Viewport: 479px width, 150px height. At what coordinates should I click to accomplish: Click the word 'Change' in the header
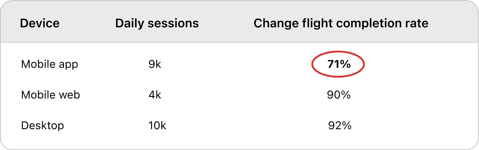274,24
